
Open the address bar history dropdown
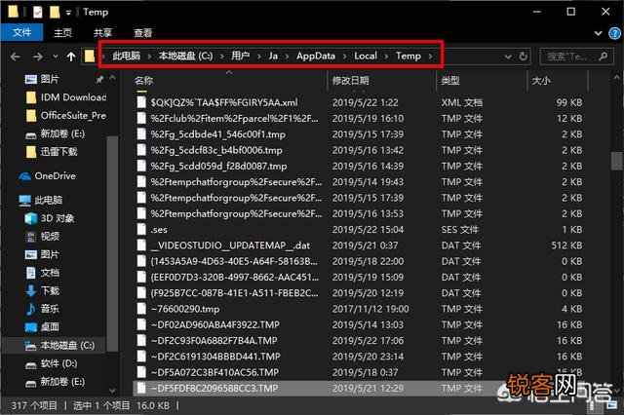coord(508,57)
